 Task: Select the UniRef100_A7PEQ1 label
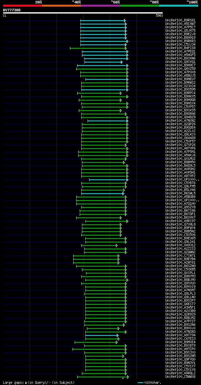coord(180,51)
